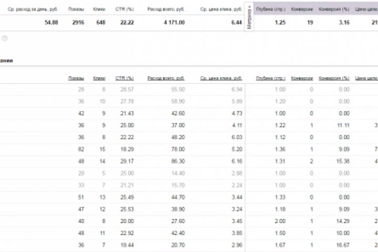Click the CTR value 29.17
The width and height of the screenshot is (378, 252).
pos(127,161)
